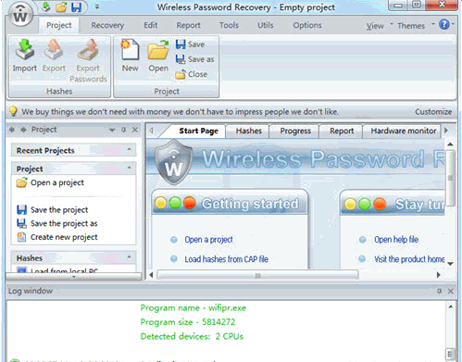Click Open help file link

pos(396,240)
